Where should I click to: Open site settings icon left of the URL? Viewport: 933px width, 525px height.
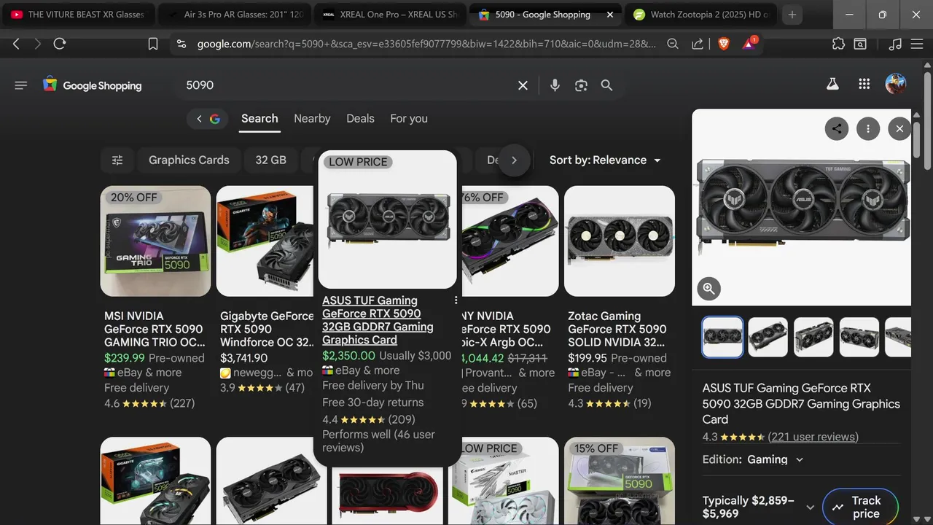(x=181, y=44)
